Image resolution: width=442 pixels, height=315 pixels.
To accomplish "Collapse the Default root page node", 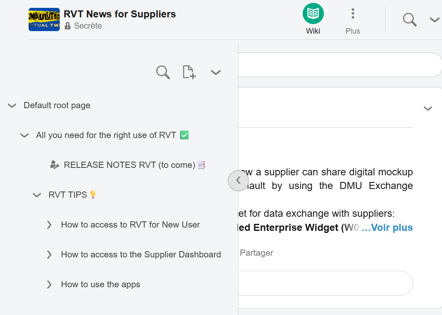I will coord(12,106).
